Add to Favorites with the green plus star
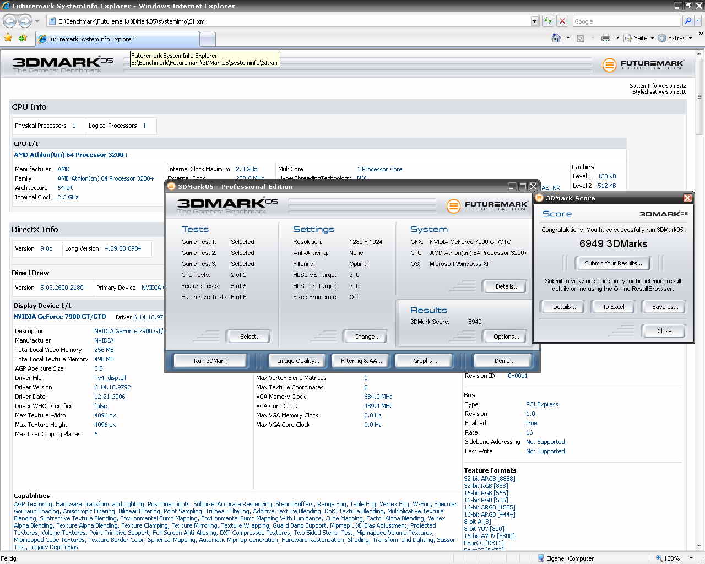705x564 pixels. (23, 38)
